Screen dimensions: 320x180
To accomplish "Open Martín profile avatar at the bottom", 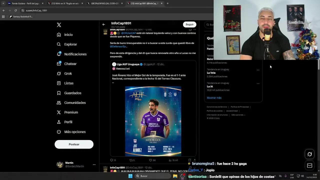I will pos(60,164).
